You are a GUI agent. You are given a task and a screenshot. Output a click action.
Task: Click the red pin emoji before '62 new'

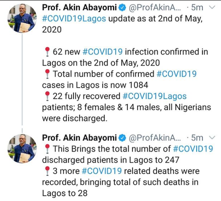pyautogui.click(x=47, y=52)
